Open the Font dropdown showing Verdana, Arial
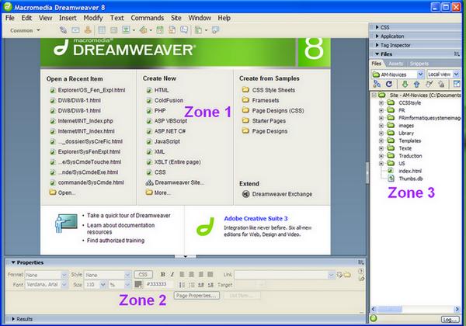Image resolution: width=466 pixels, height=326 pixels. (64, 284)
